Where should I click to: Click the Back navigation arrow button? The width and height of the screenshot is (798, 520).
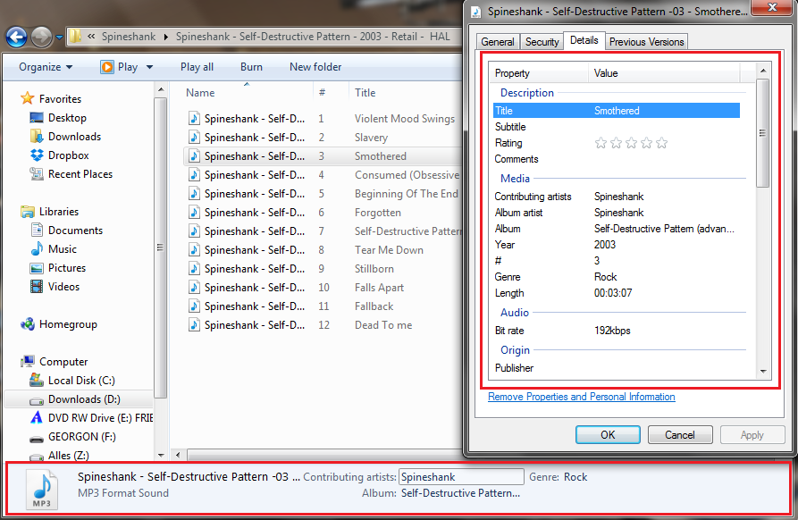pos(16,37)
